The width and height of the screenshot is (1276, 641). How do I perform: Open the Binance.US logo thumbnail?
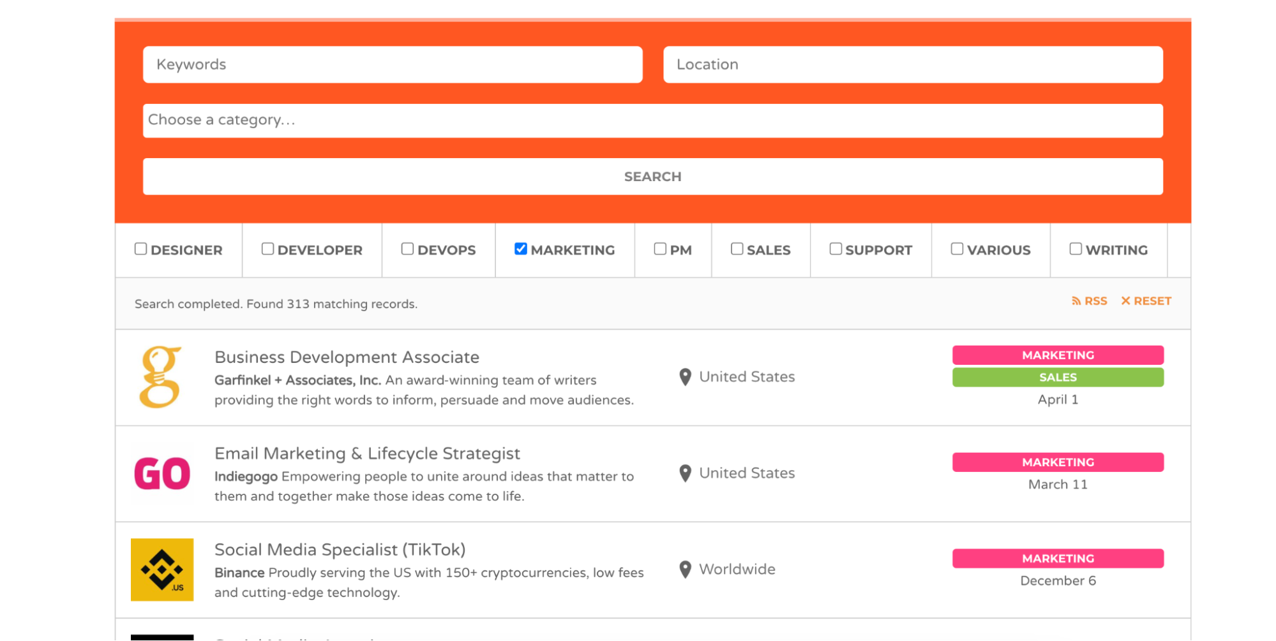coord(162,570)
